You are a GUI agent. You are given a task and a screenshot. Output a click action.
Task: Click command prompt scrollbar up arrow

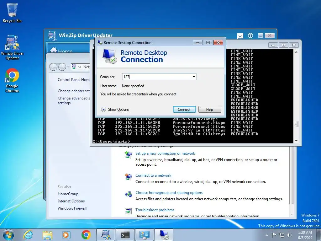point(296,52)
